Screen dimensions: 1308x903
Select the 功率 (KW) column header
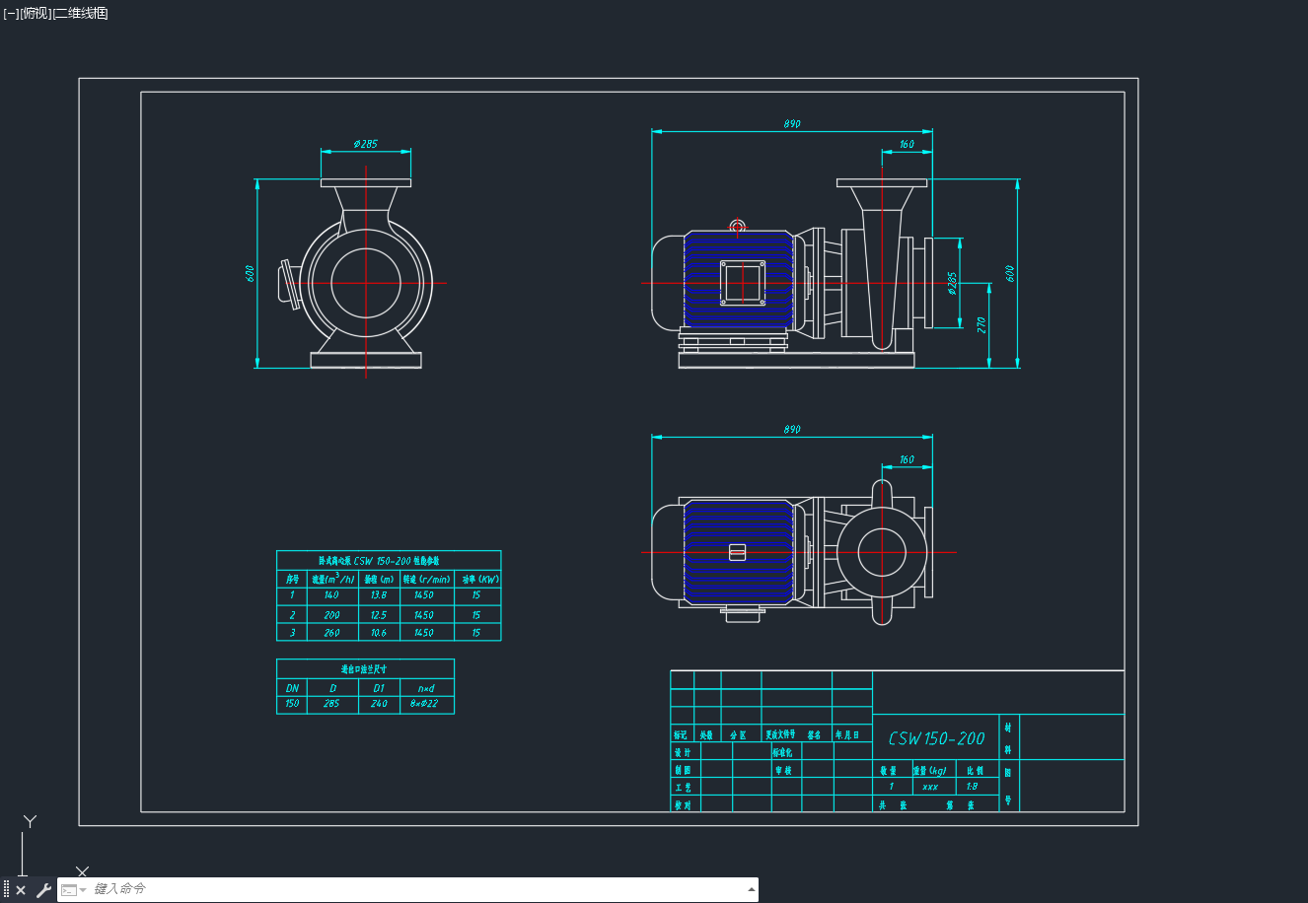480,579
